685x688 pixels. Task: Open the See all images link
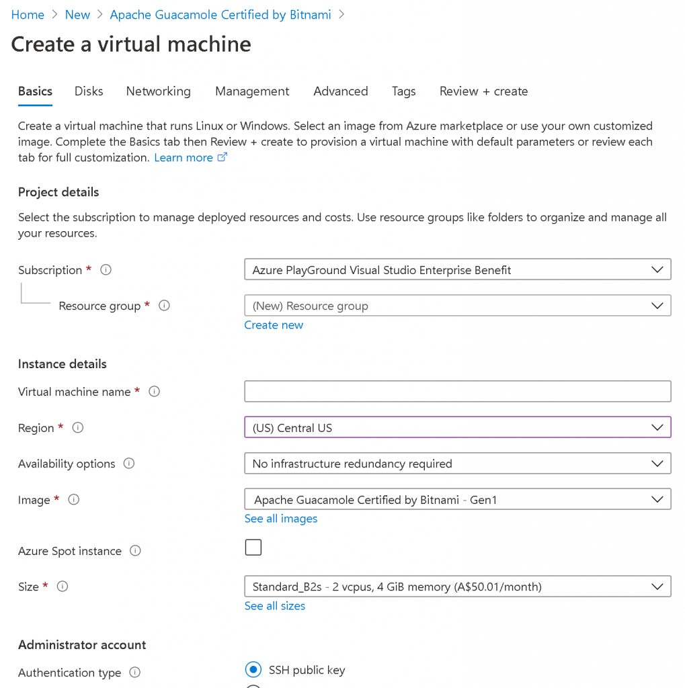coord(281,519)
